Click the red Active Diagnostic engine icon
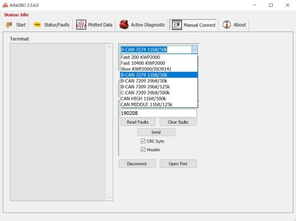Viewport: 296px width, 221px height. click(124, 24)
